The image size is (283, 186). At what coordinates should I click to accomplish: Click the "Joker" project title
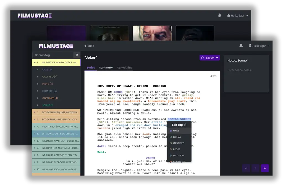click(x=91, y=58)
